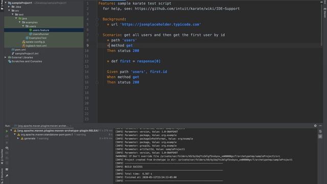Image resolution: width=327 pixels, height=184 pixels.
Task: Open the jsonplaceholder.typicode.com URL
Action: pos(160,25)
